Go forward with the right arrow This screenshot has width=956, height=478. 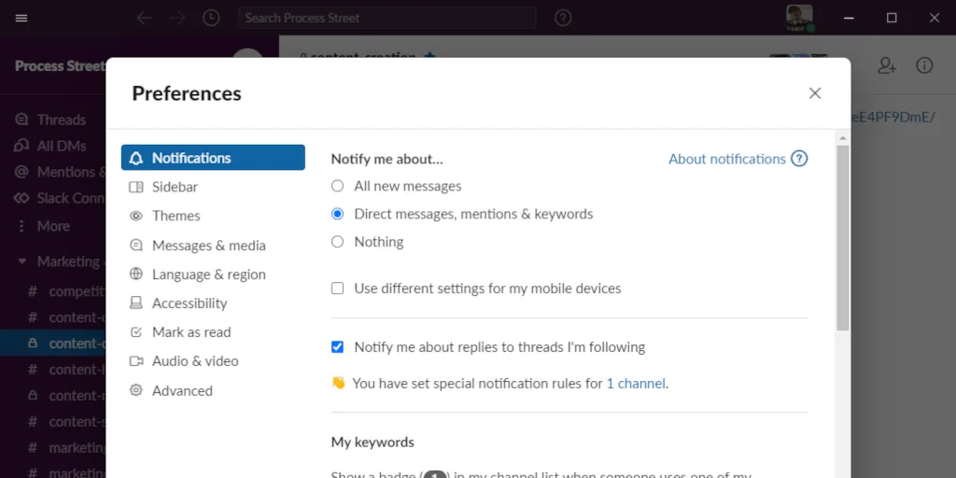tap(178, 18)
